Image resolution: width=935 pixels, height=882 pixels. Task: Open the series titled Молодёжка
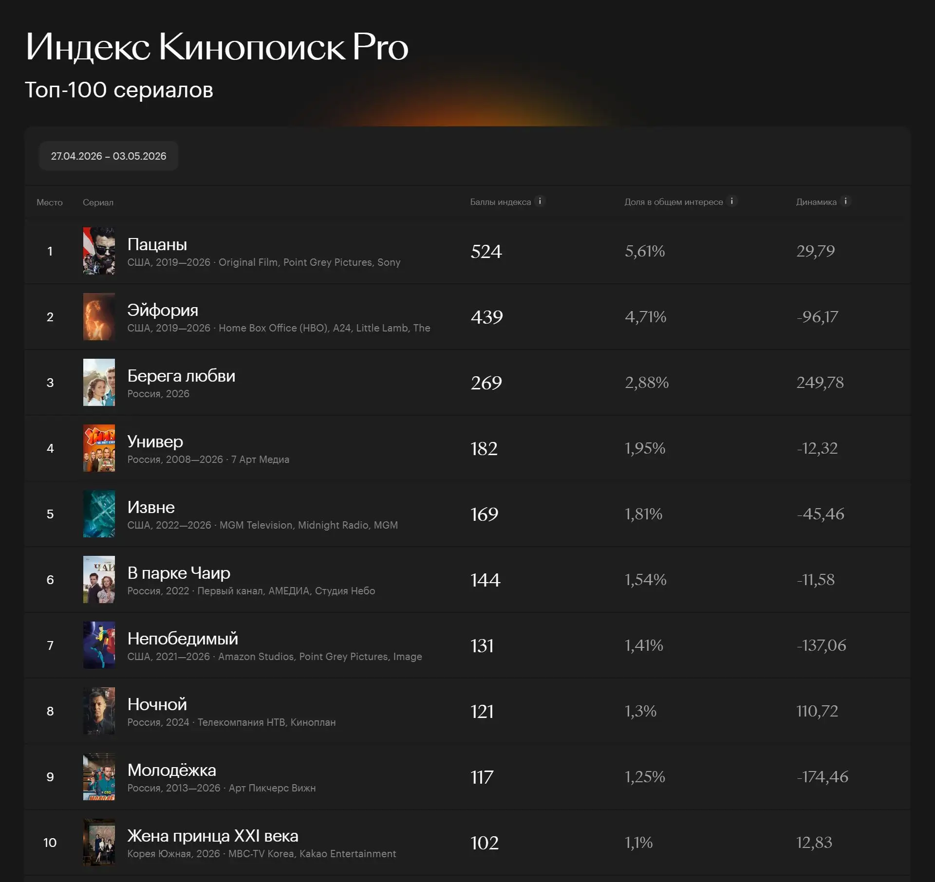tap(171, 770)
